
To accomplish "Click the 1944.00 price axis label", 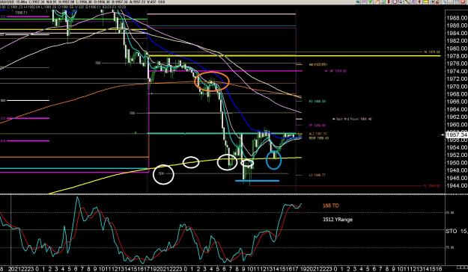I will 457,185.
